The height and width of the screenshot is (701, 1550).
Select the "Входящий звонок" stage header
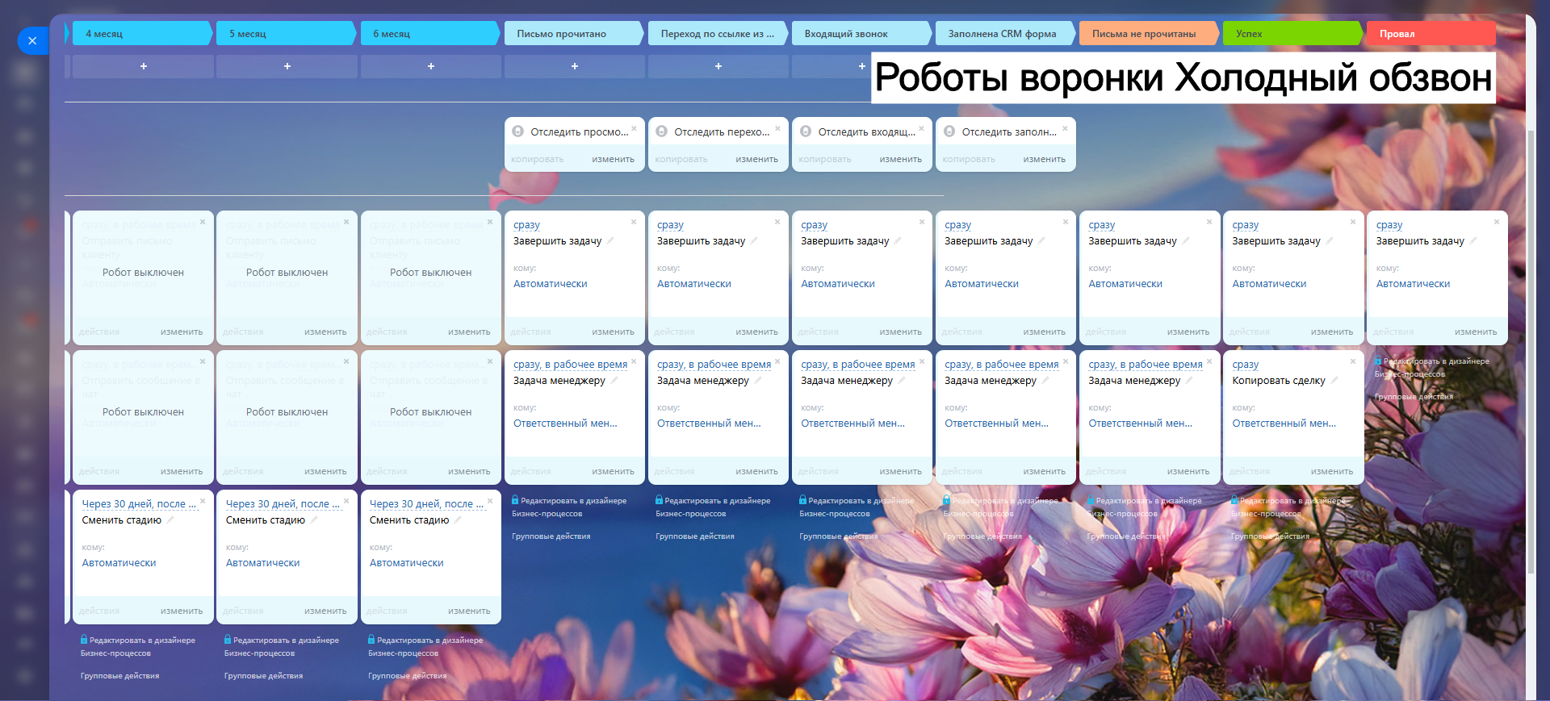pyautogui.click(x=862, y=34)
